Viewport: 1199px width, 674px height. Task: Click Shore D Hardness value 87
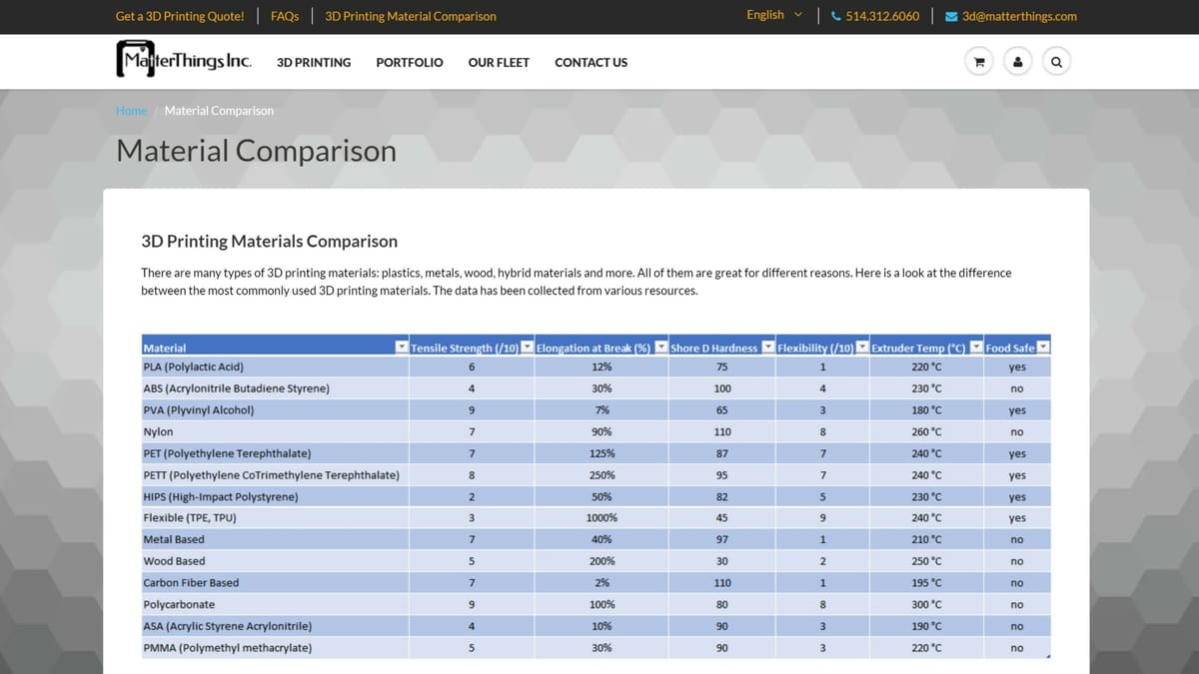pyautogui.click(x=722, y=453)
